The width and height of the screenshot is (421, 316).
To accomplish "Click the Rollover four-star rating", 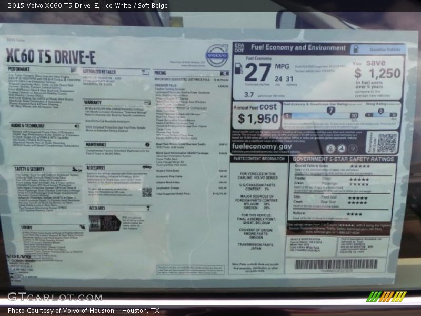I will pyautogui.click(x=354, y=214).
